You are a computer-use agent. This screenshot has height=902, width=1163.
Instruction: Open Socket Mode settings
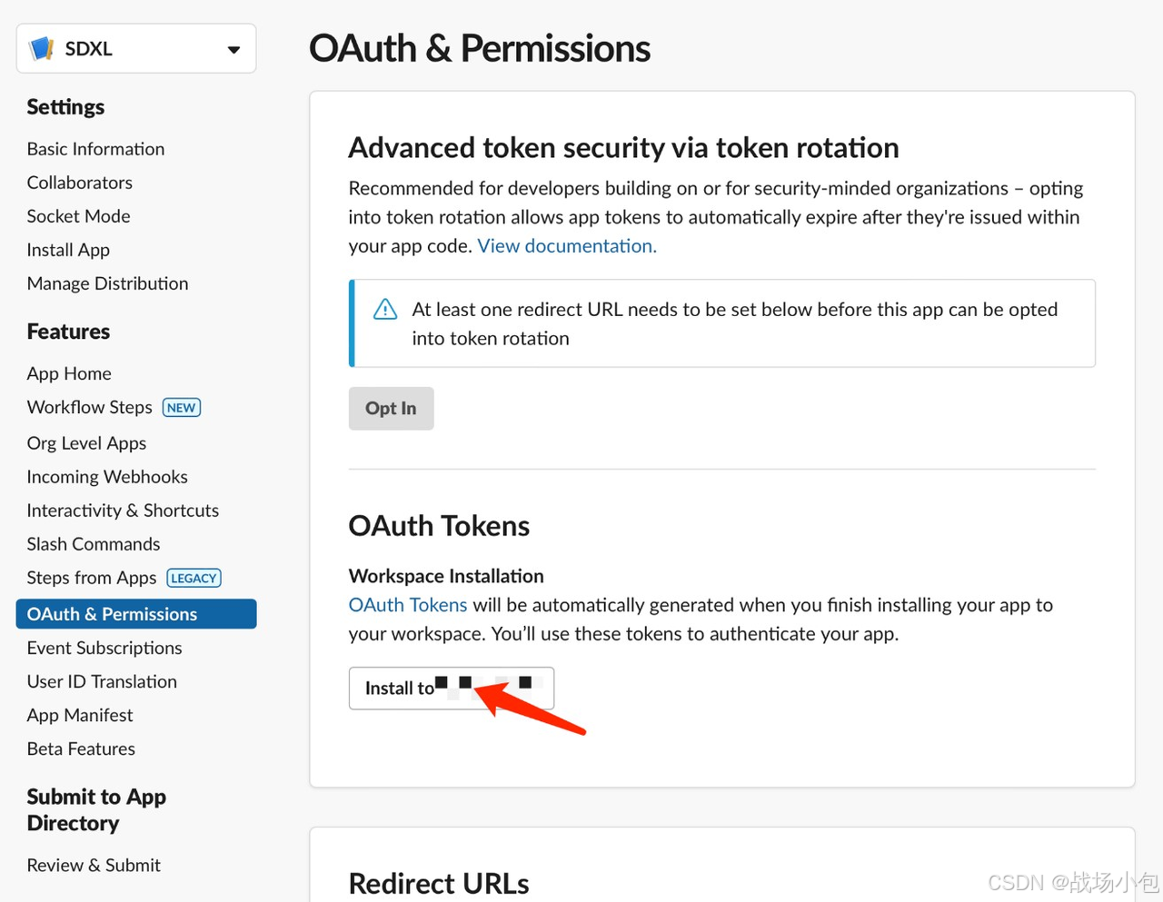[78, 216]
